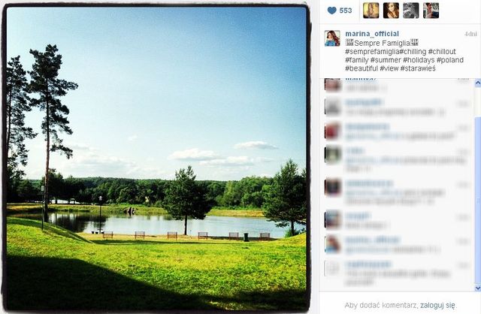Screen dimensions: 481x314
Task: Open the 553 likes count
Action: (346, 11)
